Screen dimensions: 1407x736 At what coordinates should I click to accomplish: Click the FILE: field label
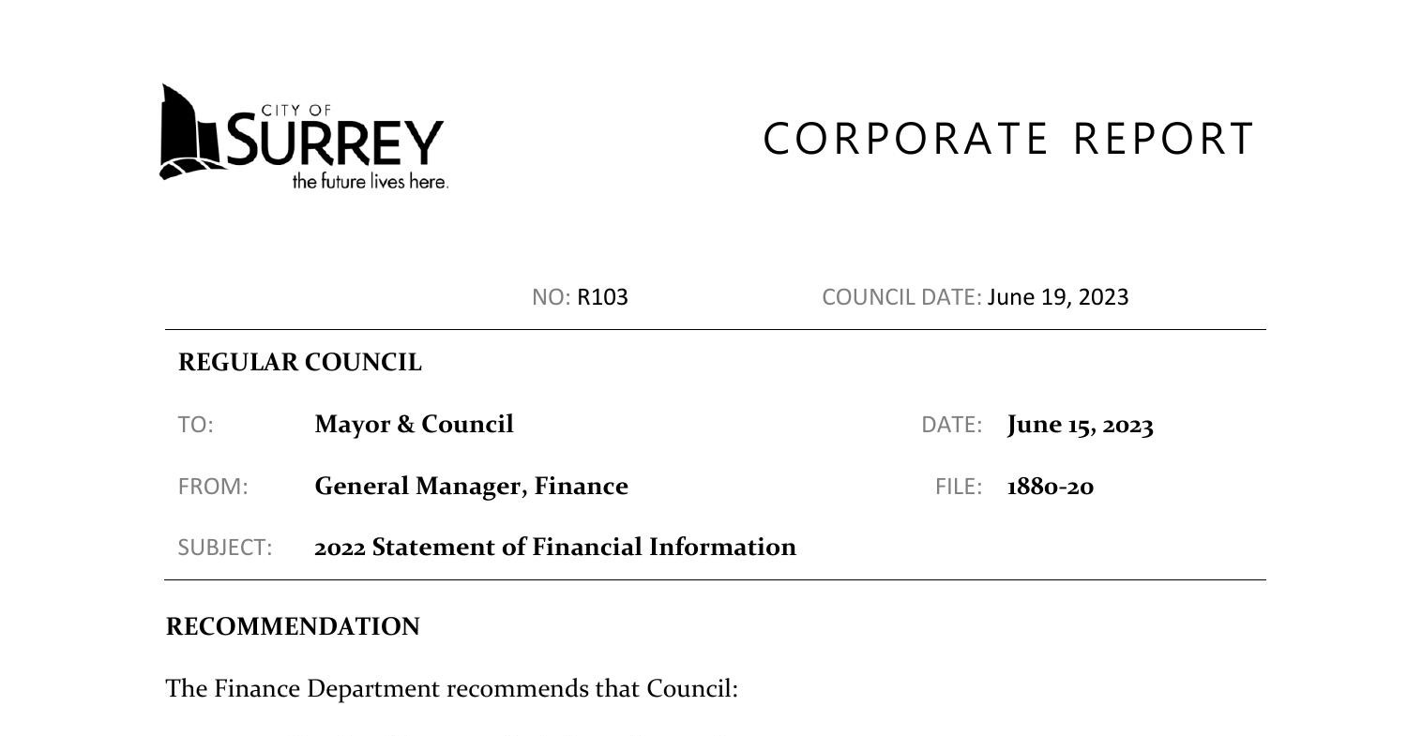click(x=958, y=487)
